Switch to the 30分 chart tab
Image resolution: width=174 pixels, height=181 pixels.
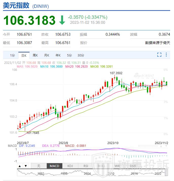(x=81, y=55)
